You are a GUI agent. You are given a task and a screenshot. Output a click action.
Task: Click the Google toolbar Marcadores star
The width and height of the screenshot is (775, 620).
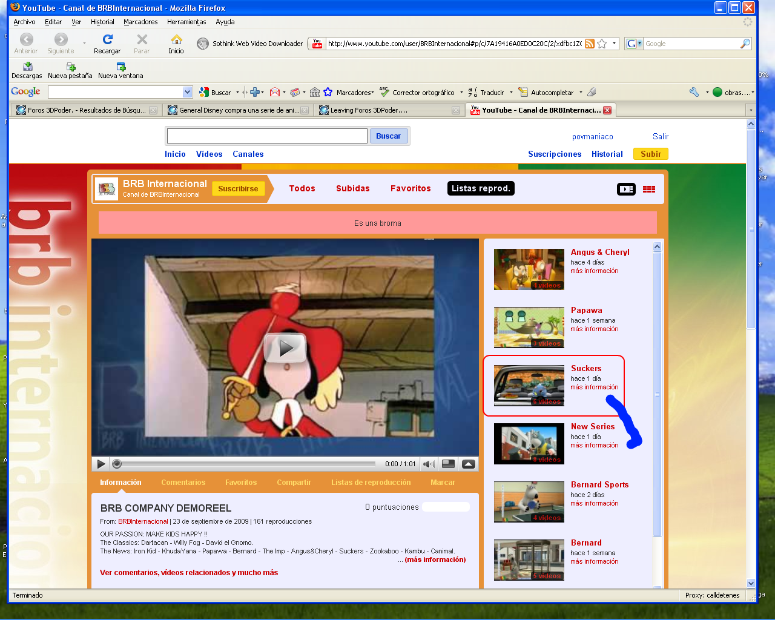[328, 92]
